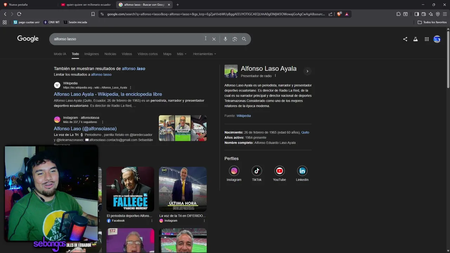
Task: Open Brave Wallet icon
Action: coord(424,14)
